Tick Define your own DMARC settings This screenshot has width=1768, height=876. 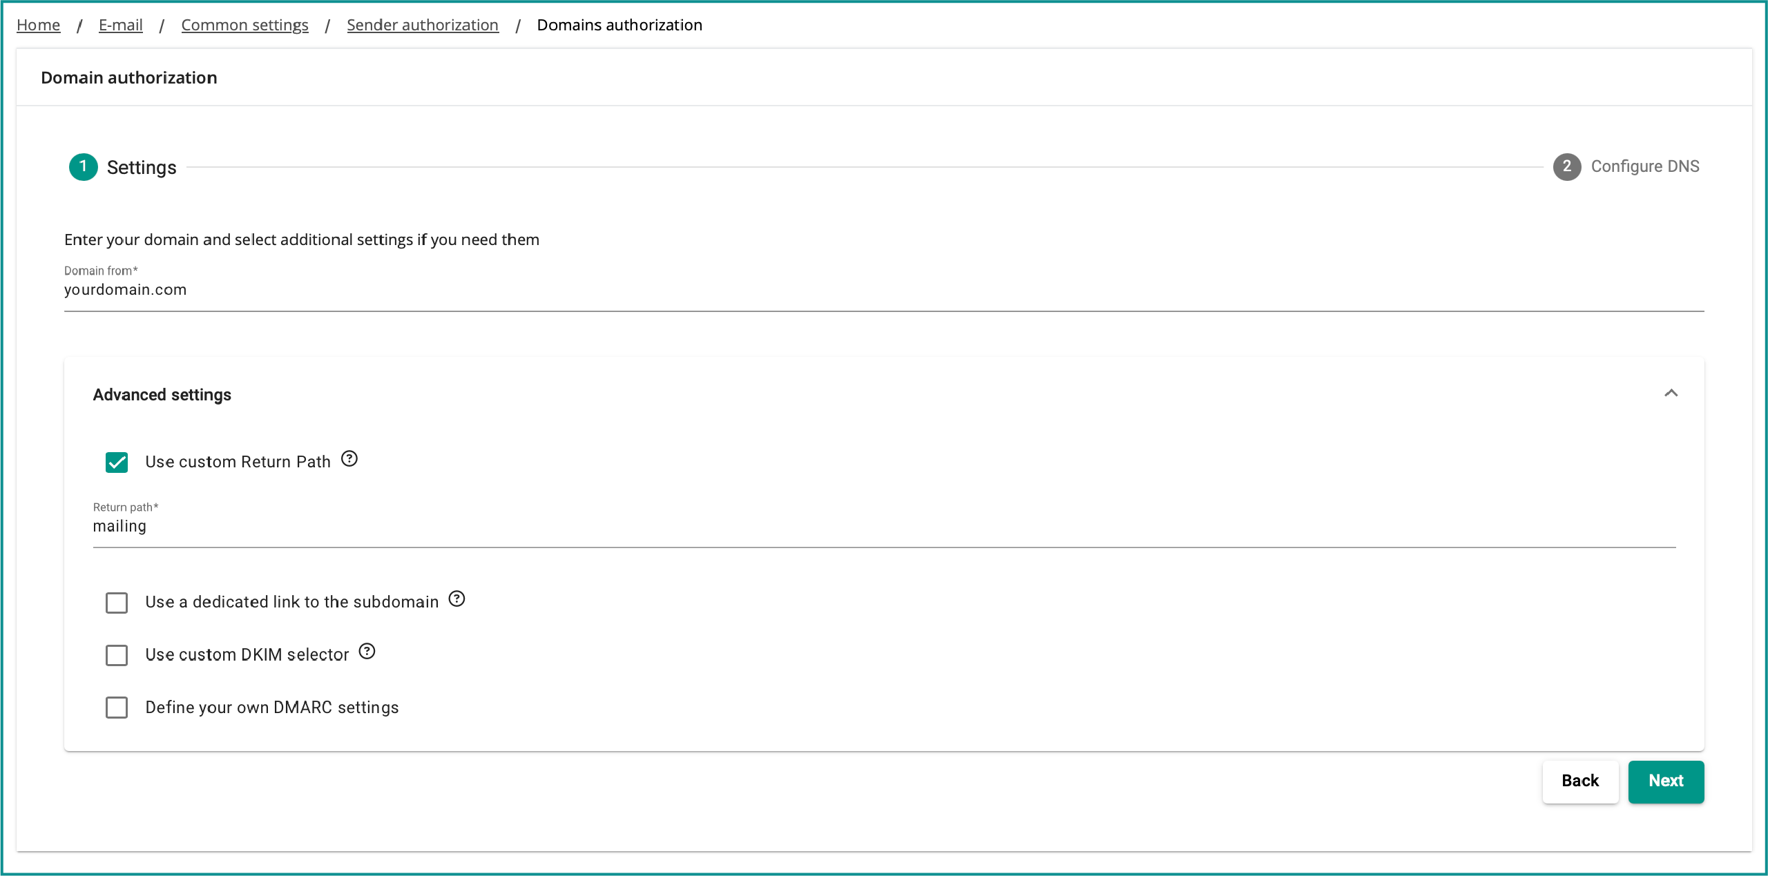tap(117, 708)
